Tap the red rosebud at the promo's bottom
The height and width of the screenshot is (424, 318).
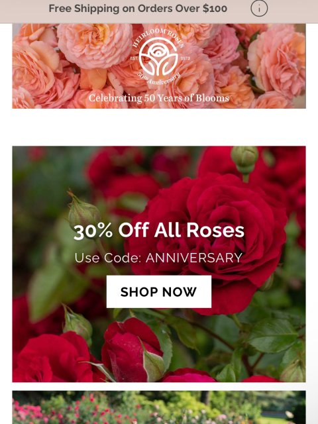click(131, 349)
